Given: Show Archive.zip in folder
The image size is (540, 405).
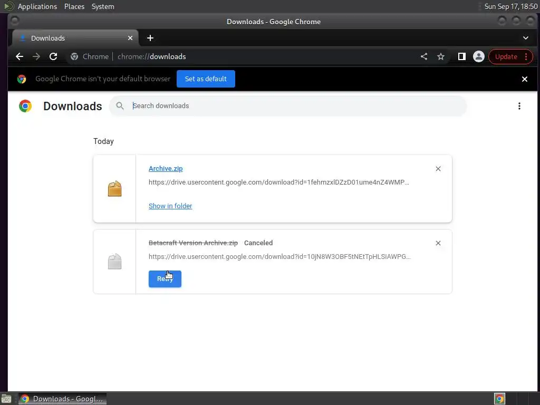Looking at the screenshot, I should click(170, 206).
